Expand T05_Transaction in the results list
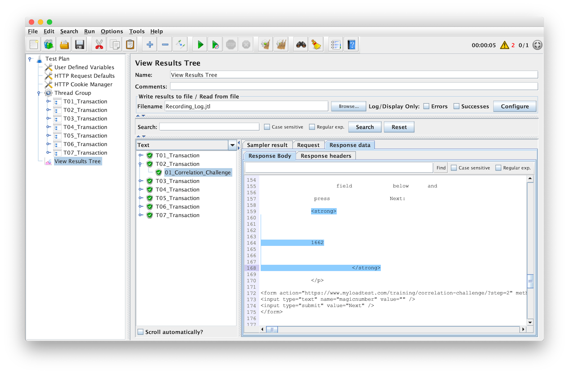 [x=141, y=198]
